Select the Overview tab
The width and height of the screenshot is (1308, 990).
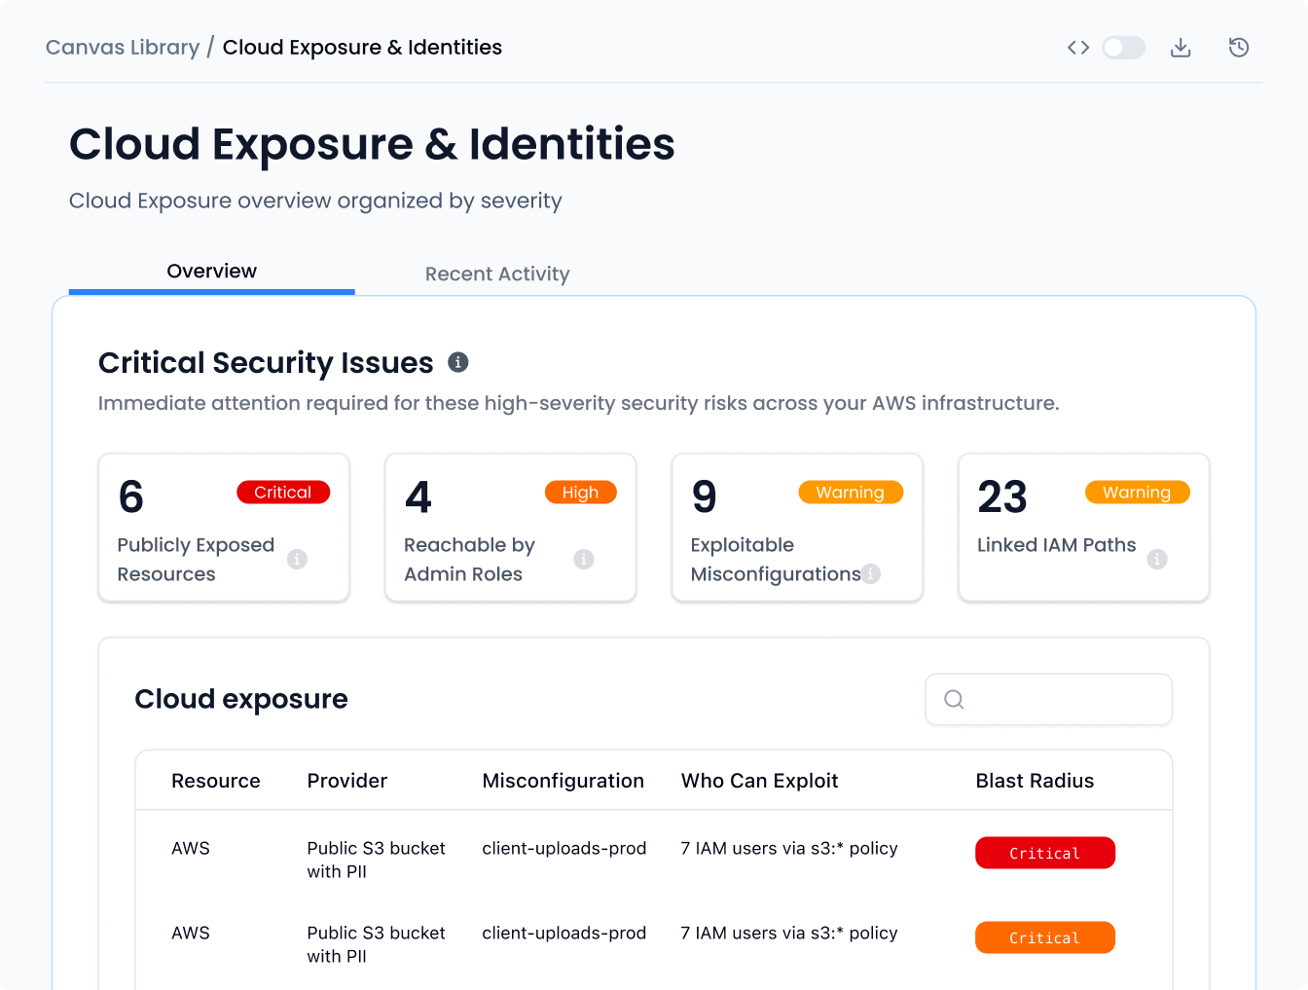point(211,271)
